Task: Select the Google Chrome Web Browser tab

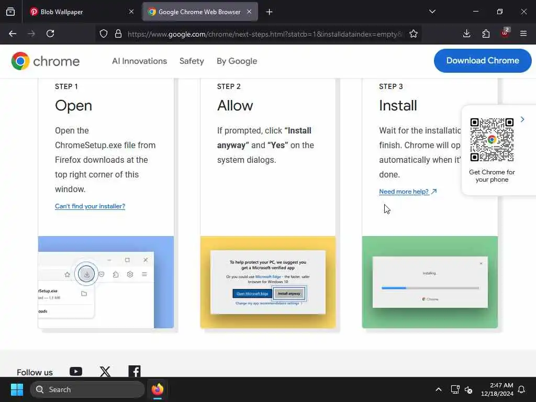Action: (200, 12)
